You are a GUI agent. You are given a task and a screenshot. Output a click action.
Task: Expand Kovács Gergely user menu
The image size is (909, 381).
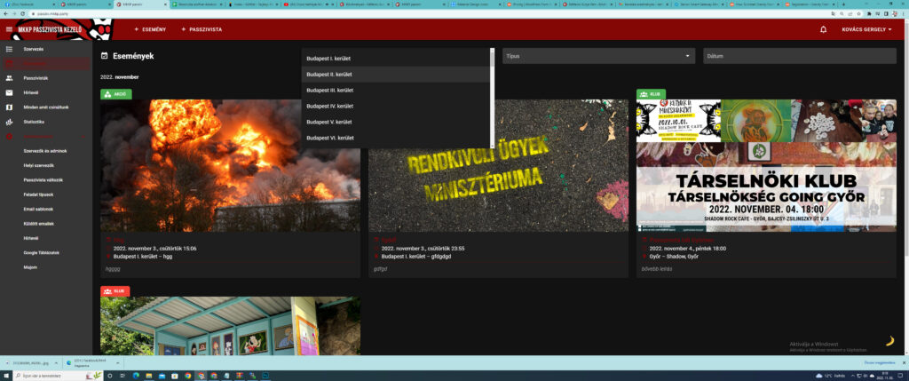click(x=866, y=30)
